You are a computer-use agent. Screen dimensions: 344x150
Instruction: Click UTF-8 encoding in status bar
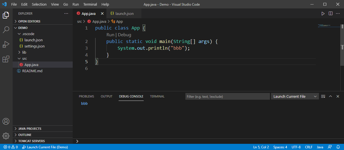click(296, 147)
